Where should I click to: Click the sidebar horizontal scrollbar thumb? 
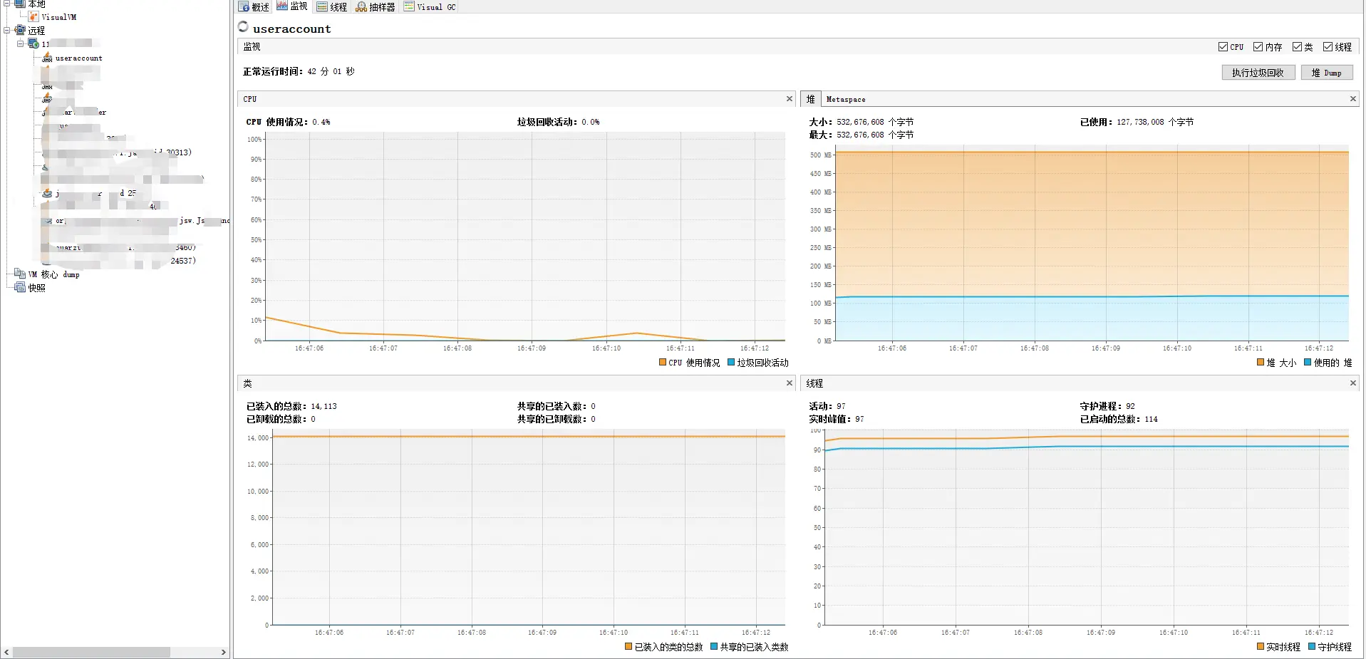91,652
